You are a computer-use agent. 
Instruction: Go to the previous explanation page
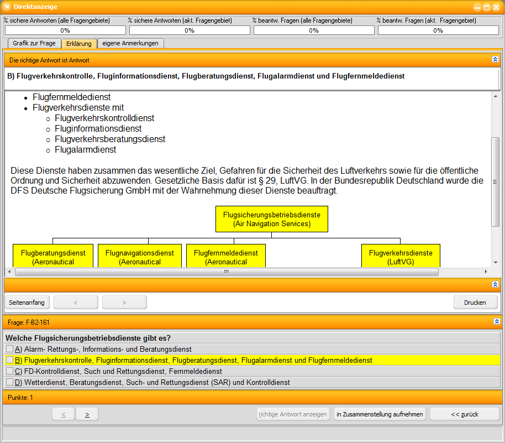point(76,303)
